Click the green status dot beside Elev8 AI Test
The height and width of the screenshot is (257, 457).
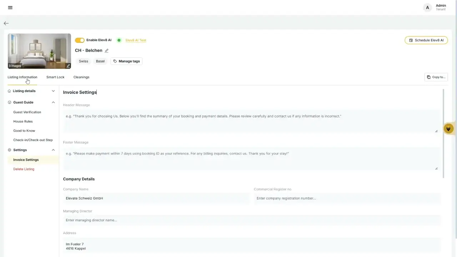119,40
